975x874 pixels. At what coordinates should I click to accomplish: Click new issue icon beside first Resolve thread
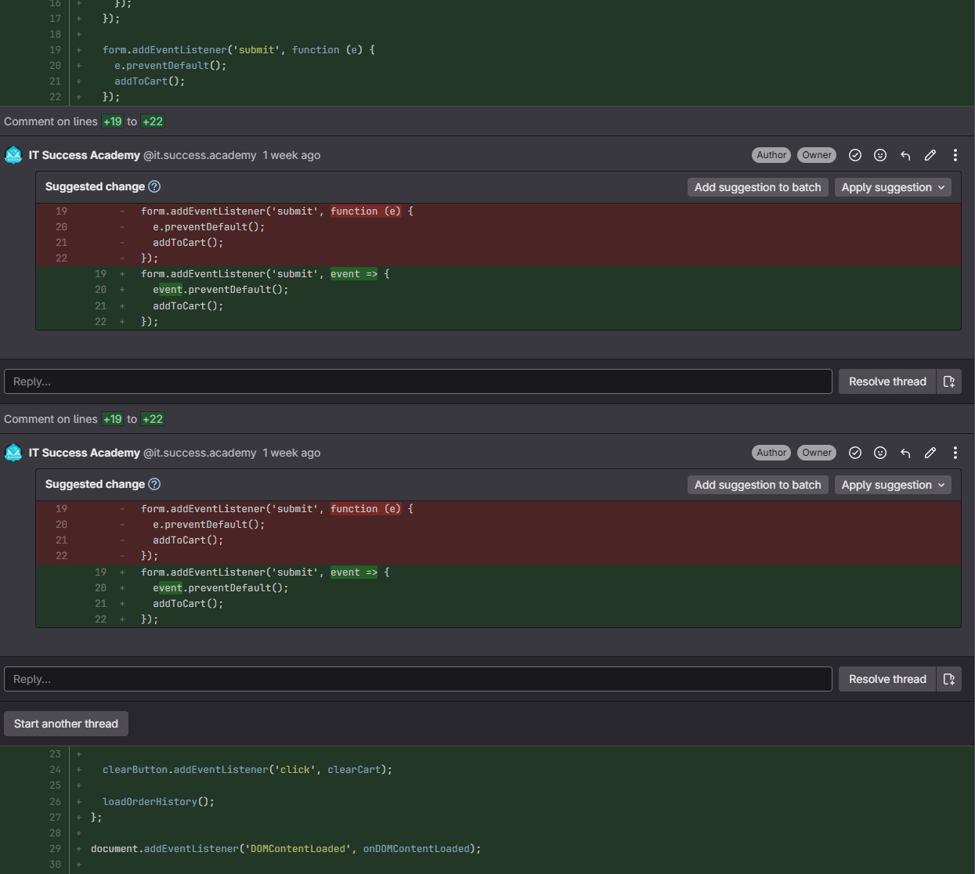point(949,381)
